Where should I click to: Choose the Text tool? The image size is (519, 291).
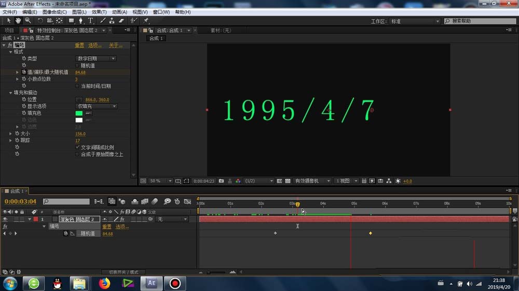(90, 21)
